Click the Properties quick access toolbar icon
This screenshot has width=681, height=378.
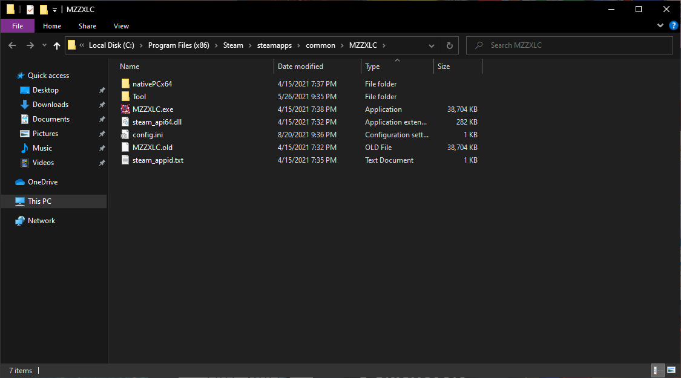click(x=30, y=9)
